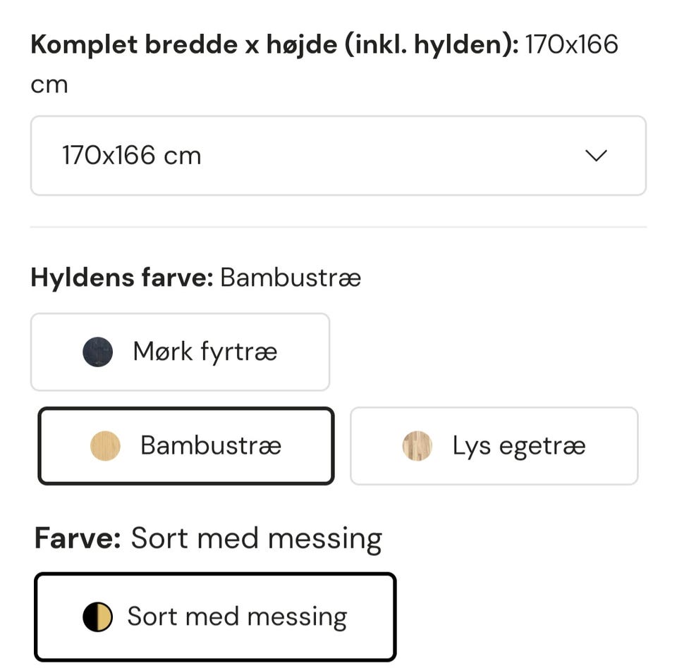Select the Bambustræ shelf color option
This screenshot has width=677, height=668.
[185, 446]
